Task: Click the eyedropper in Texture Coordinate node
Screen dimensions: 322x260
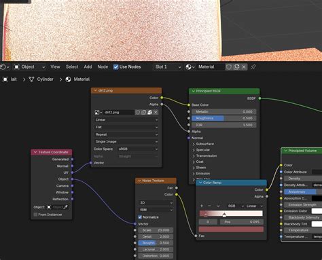Action: [x=66, y=207]
